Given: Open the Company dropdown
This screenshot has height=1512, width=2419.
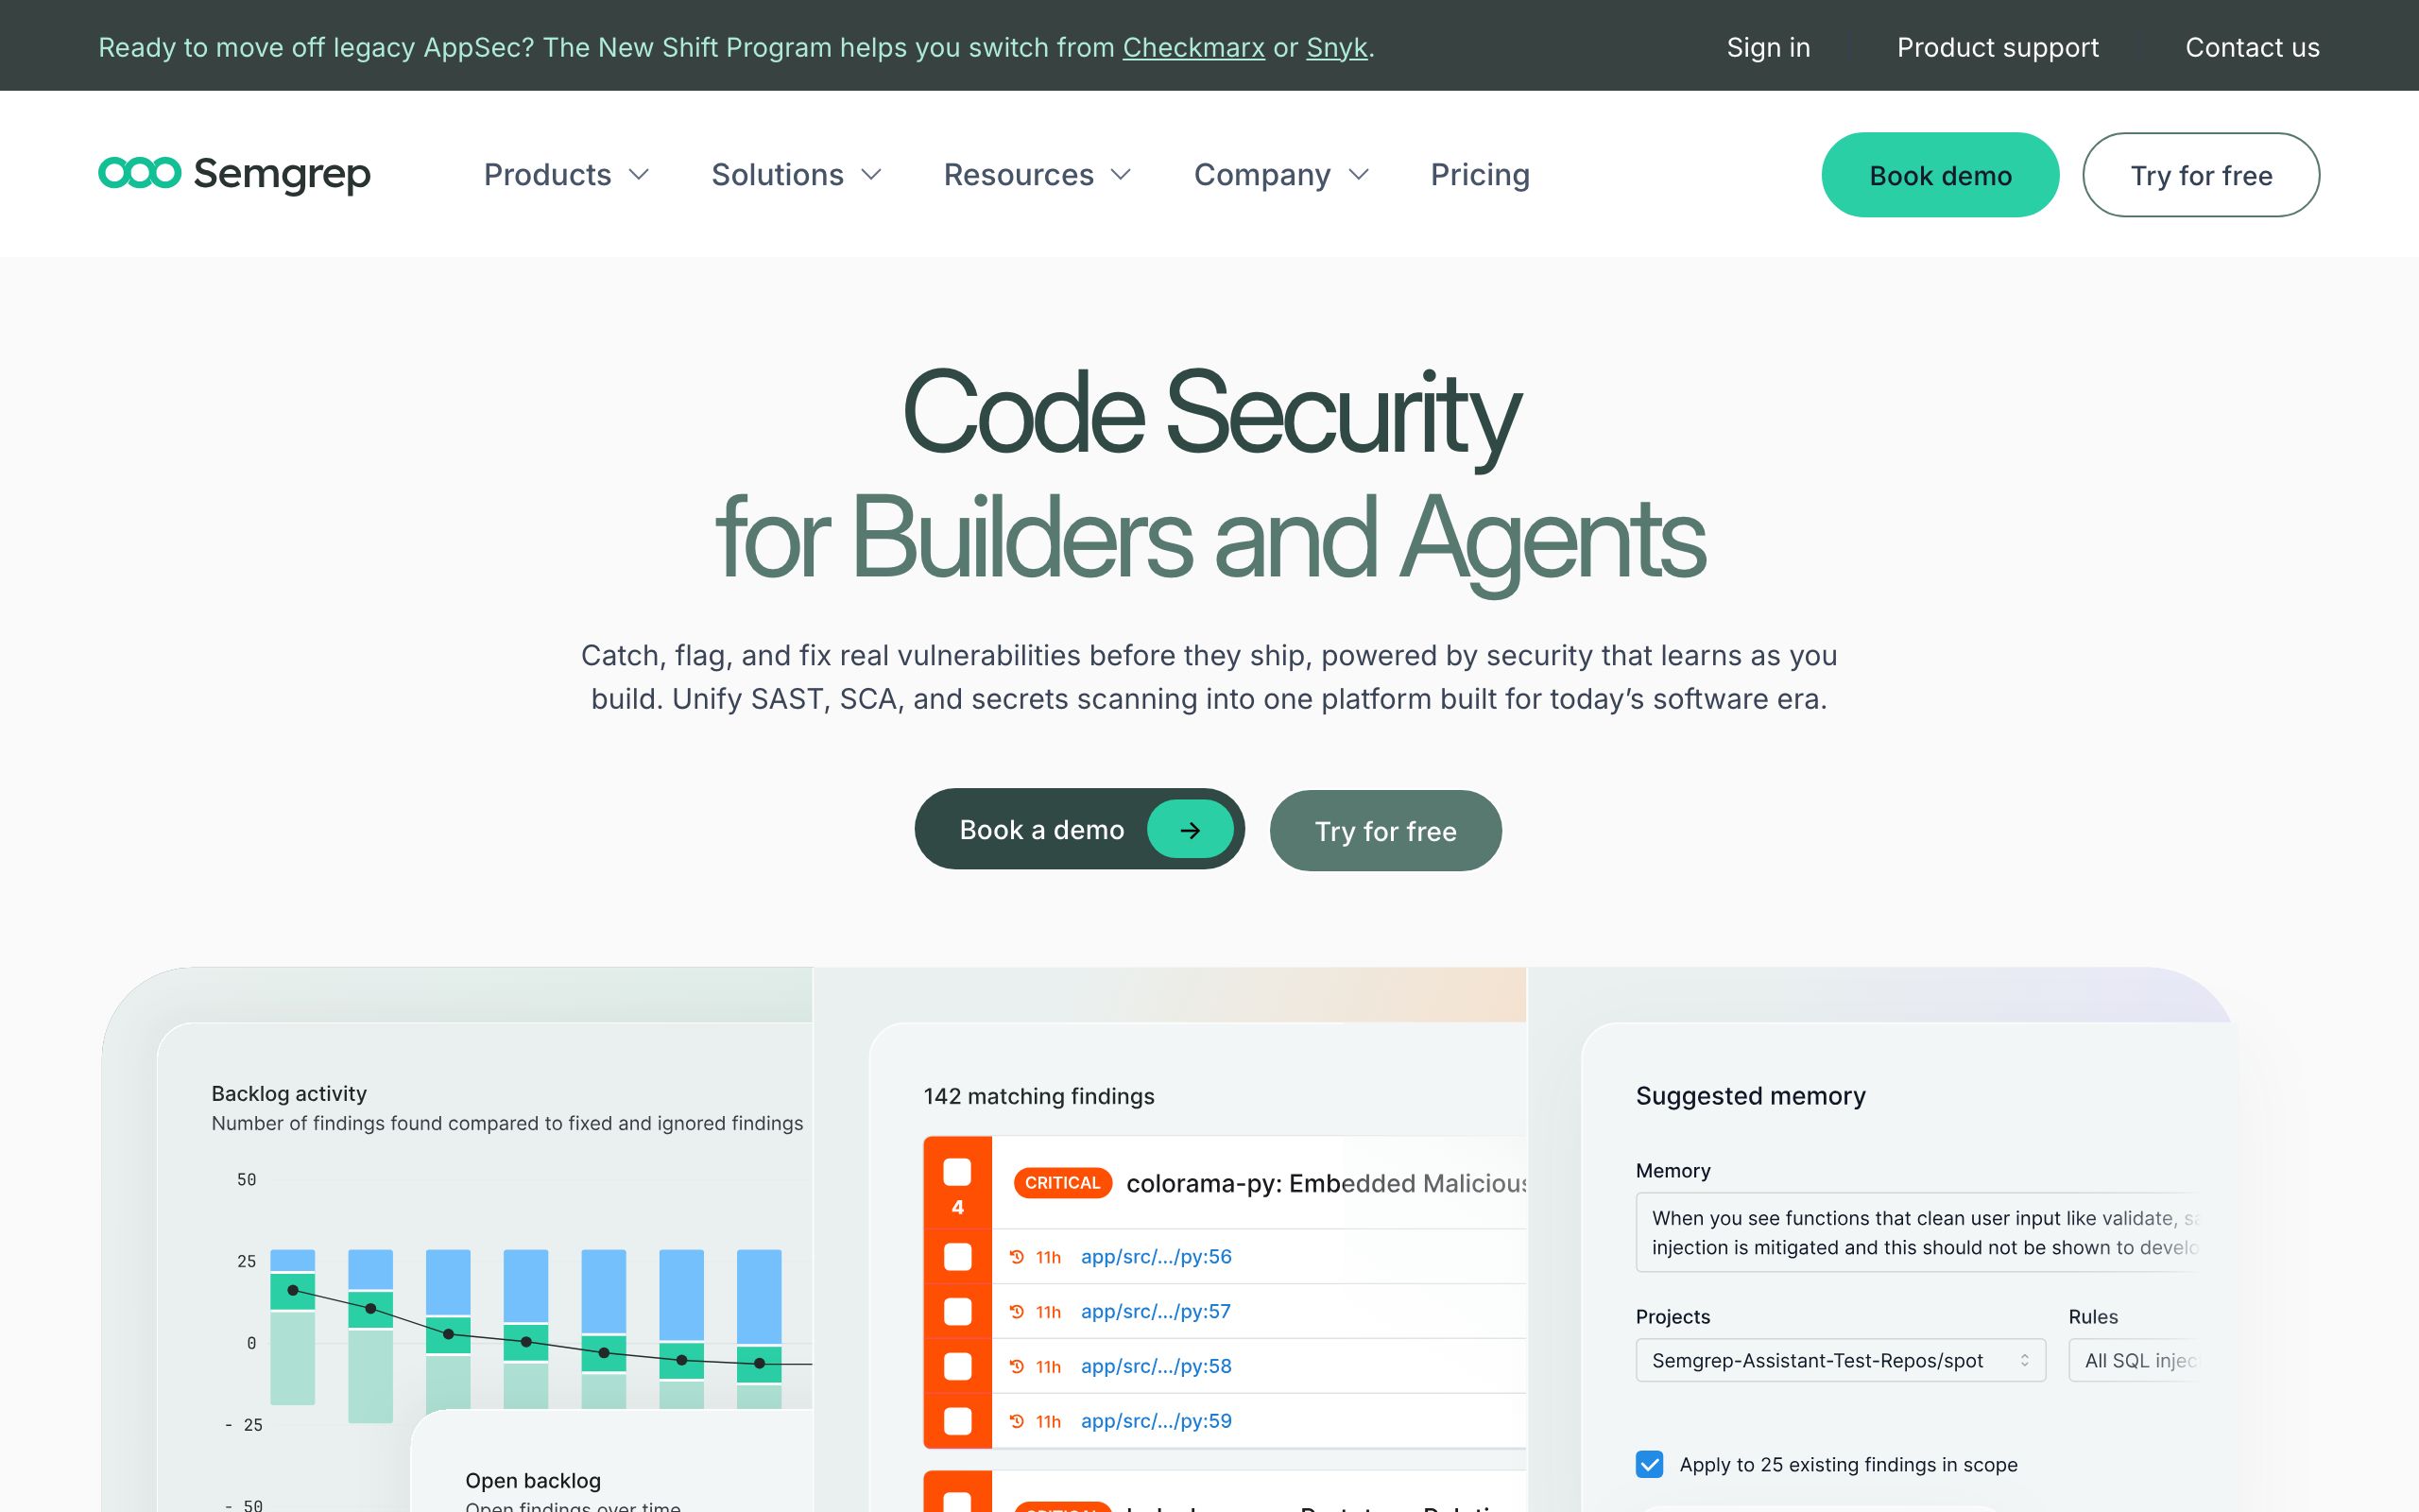Looking at the screenshot, I should [x=1281, y=175].
